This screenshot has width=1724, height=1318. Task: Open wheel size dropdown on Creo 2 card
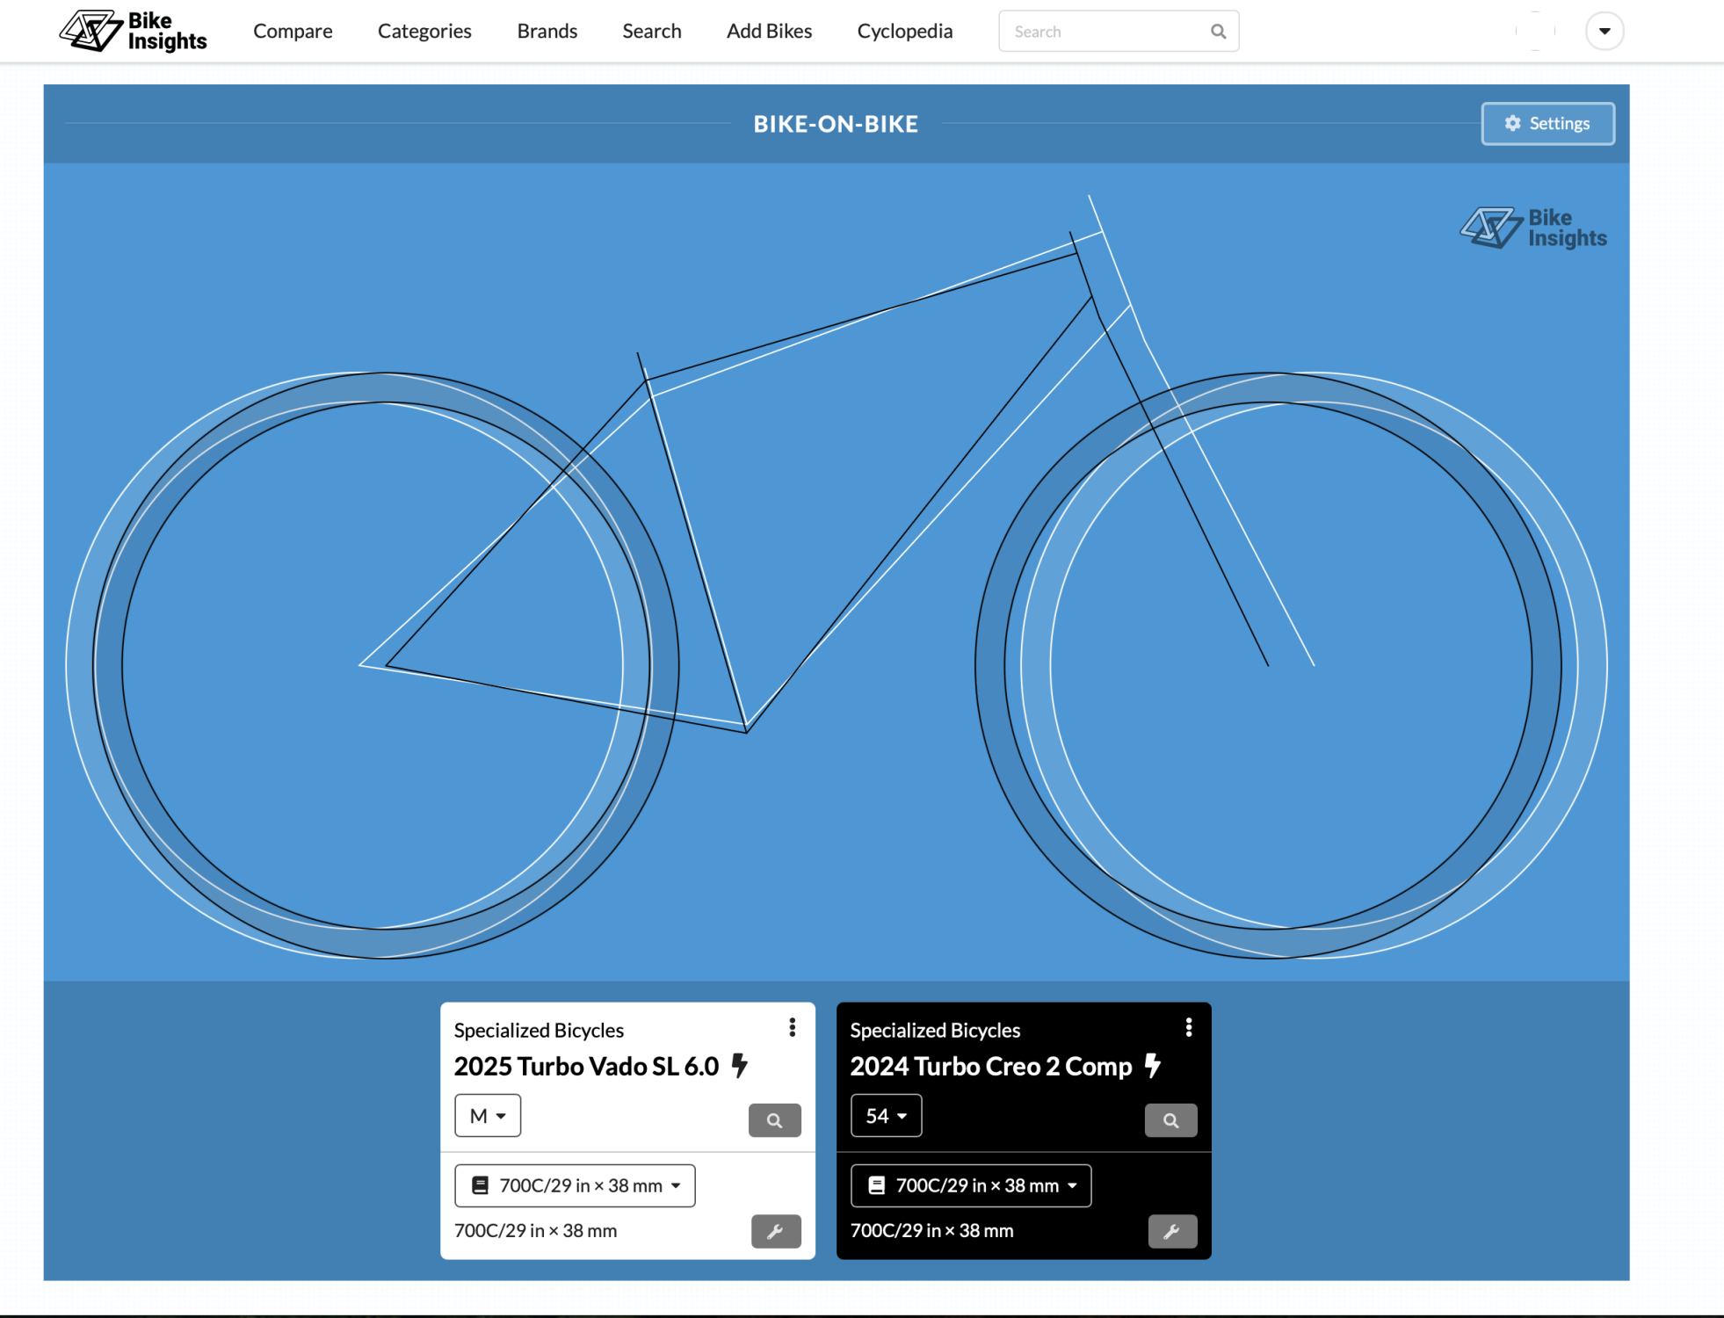click(971, 1185)
